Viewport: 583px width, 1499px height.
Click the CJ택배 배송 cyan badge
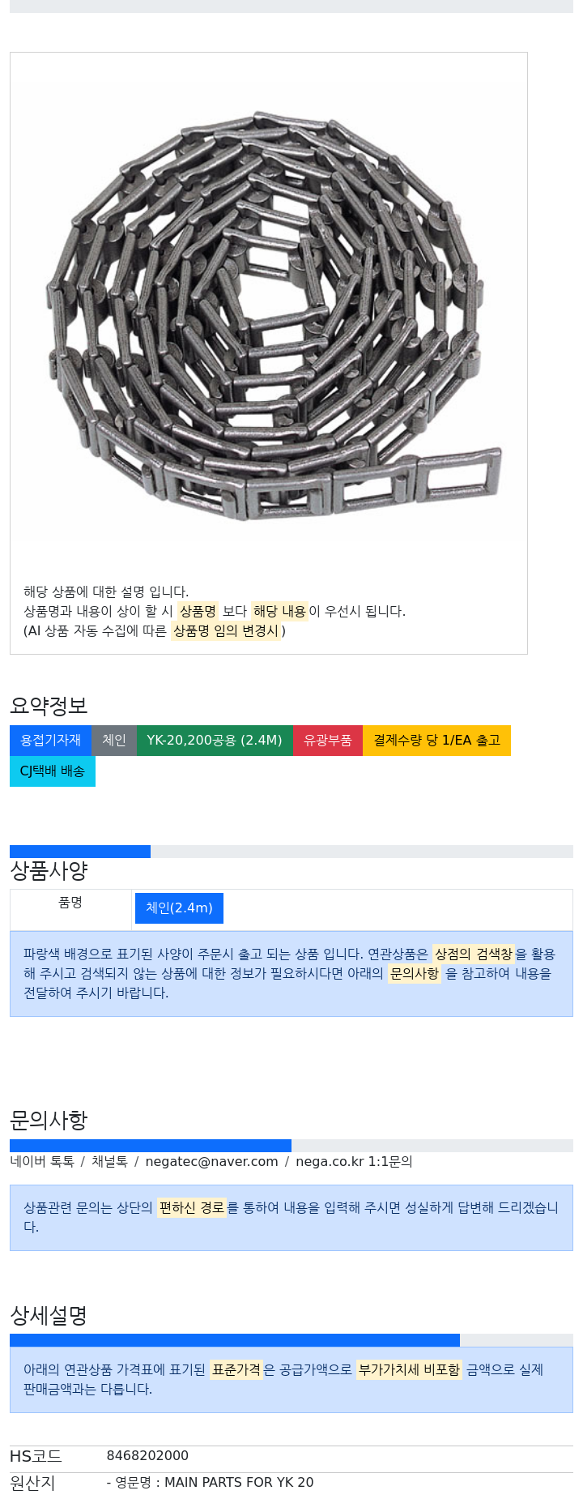[x=53, y=771]
